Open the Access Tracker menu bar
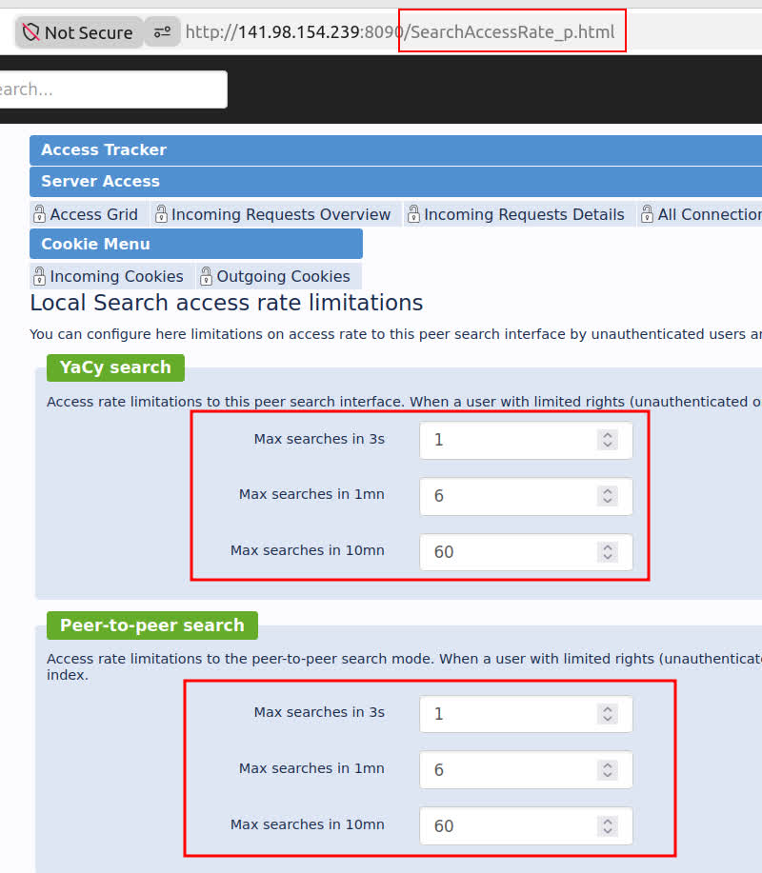The image size is (762, 873). [395, 149]
